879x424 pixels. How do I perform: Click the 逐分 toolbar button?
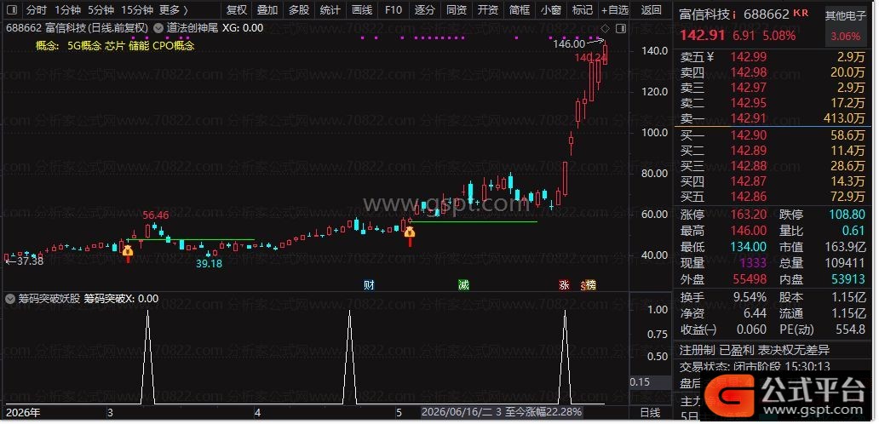tap(424, 9)
